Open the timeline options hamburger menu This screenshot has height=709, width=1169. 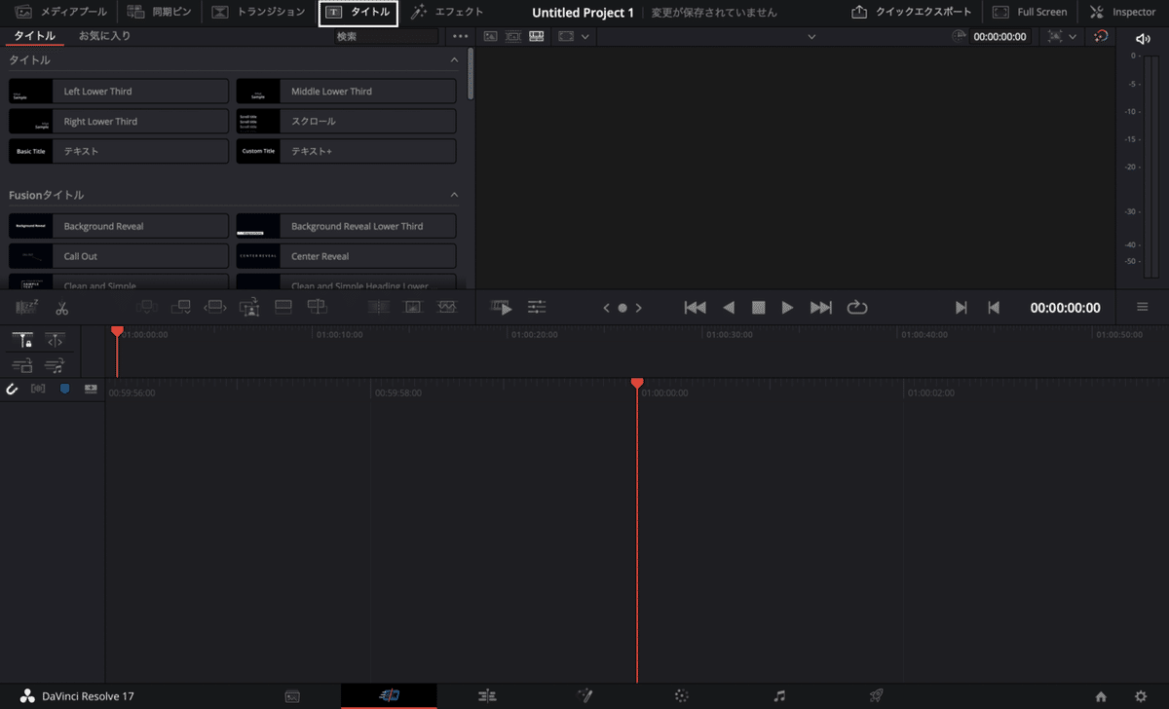[1142, 307]
